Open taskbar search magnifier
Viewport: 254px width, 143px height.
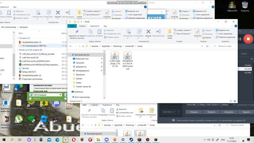coord(12,139)
